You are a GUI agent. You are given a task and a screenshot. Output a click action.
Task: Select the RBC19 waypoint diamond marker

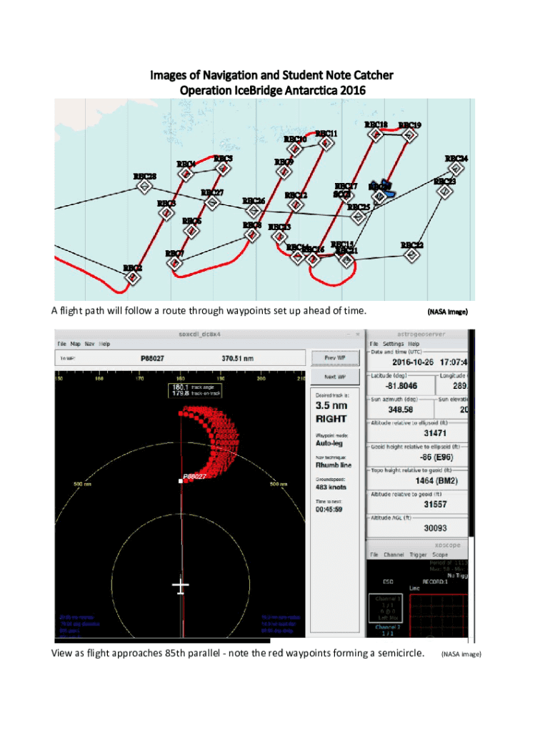[x=409, y=136]
